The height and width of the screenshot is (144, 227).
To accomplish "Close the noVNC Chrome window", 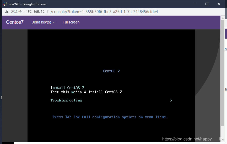I will point(219,4).
